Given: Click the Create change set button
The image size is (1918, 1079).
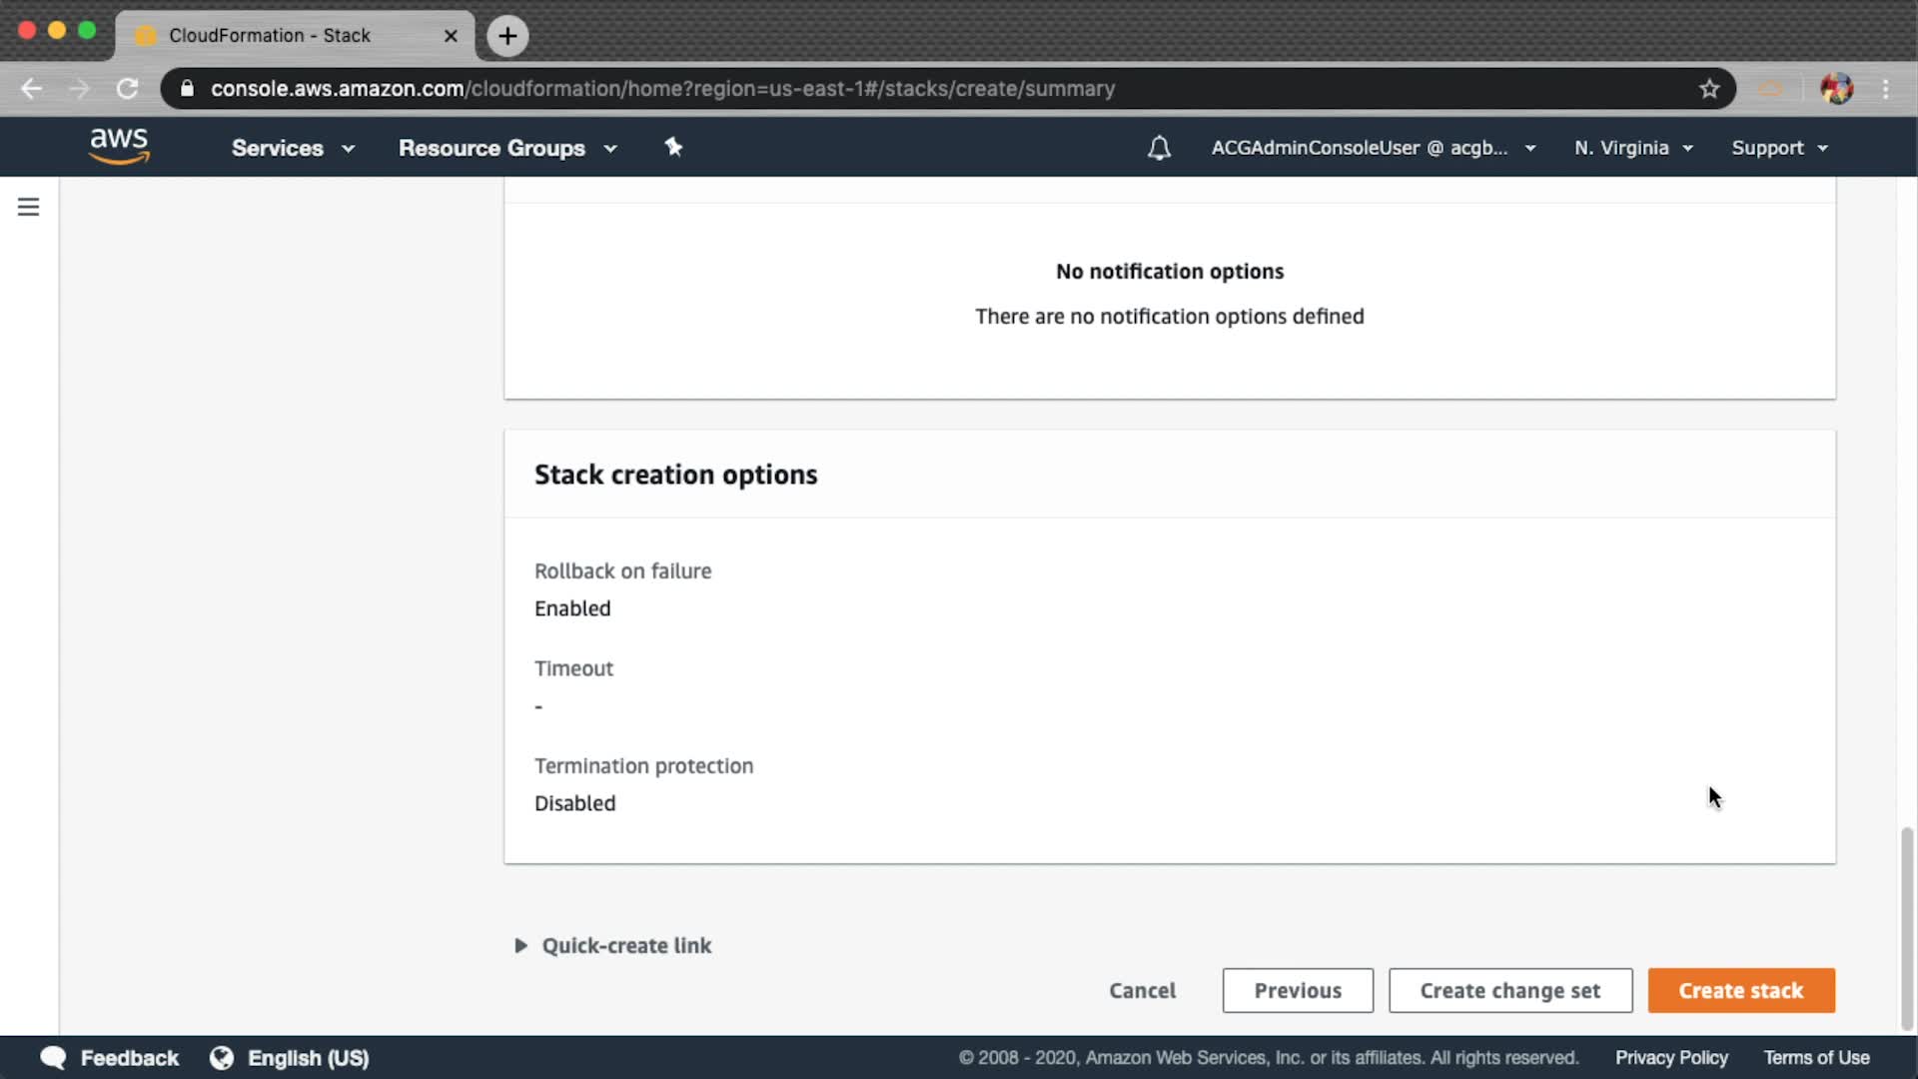Looking at the screenshot, I should 1509,990.
